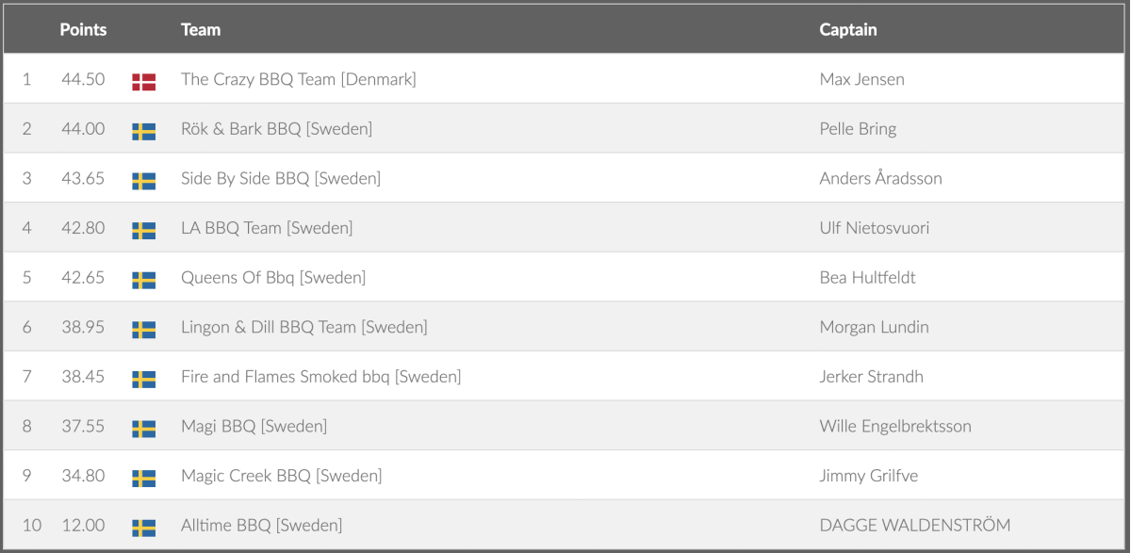Image resolution: width=1131 pixels, height=553 pixels.
Task: Click the flag beside Magi BBQ
Action: [x=143, y=429]
